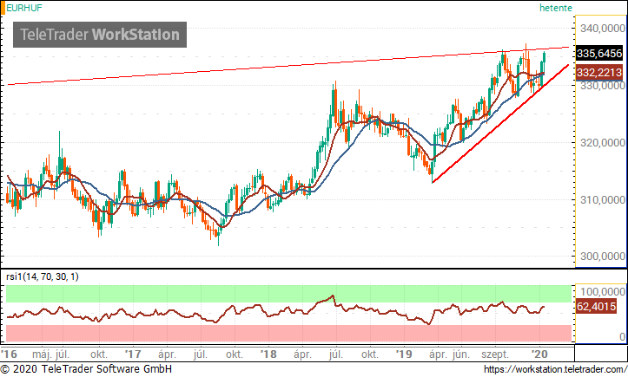The height and width of the screenshot is (377, 628).
Task: Click the moving average value 332,2213
Action: pyautogui.click(x=599, y=72)
